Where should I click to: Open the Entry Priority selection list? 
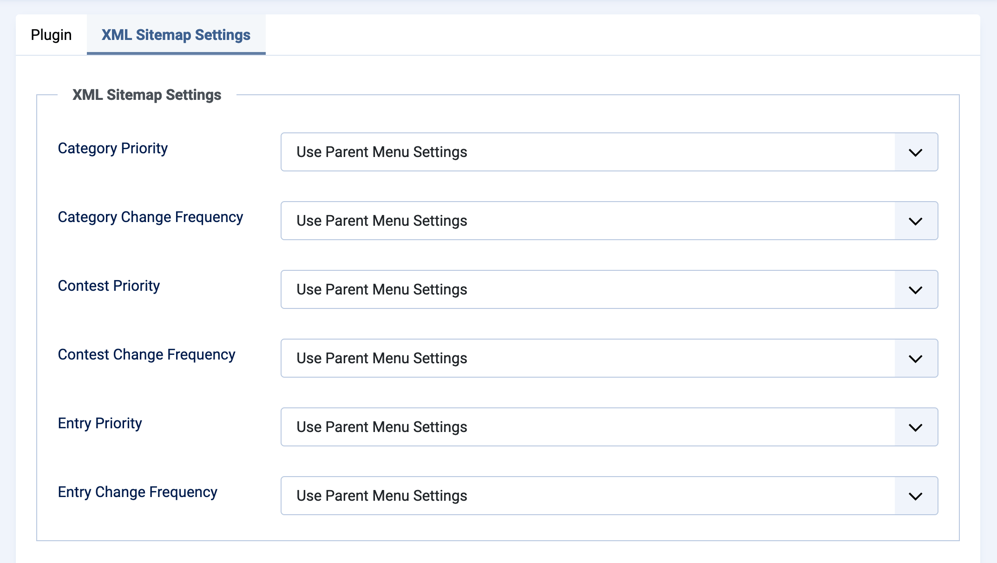[x=558, y=427]
